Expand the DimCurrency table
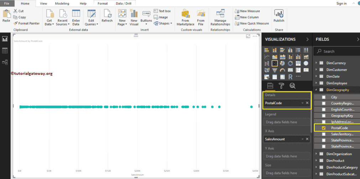 (x=316, y=63)
